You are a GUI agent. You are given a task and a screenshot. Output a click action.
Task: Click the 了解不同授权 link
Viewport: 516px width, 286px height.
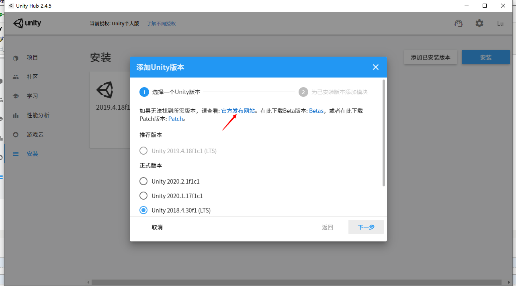point(161,24)
